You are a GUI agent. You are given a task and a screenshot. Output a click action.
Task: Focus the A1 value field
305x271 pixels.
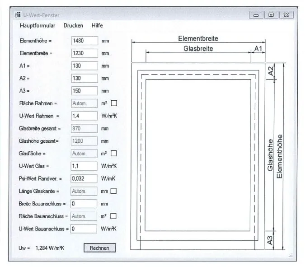click(84, 66)
